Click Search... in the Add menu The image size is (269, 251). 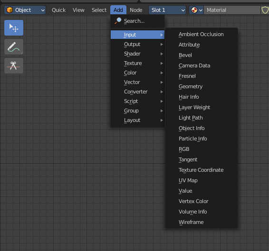137,21
